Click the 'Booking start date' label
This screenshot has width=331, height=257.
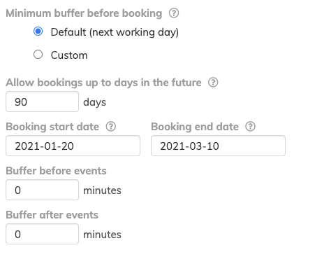coord(52,127)
